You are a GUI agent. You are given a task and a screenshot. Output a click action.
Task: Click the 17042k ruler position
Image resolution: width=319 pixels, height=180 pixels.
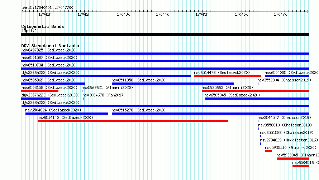[84, 14]
